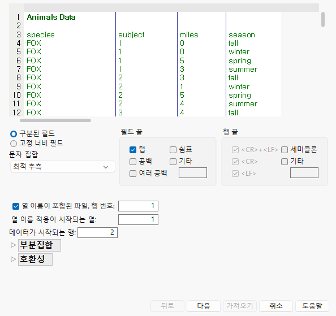Click 'spring' in preview row 6
Screen dimensions: 336x316
coord(240,61)
